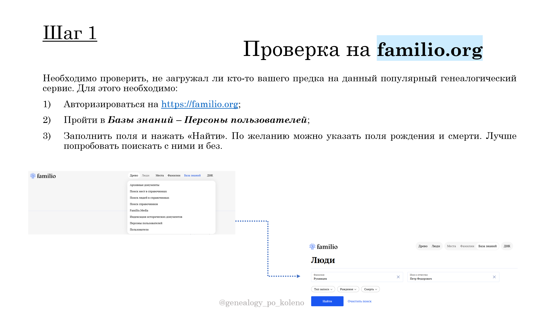The width and height of the screenshot is (559, 314).
Task: Click the Фамилия field containing Румянцев
Action: (x=357, y=277)
